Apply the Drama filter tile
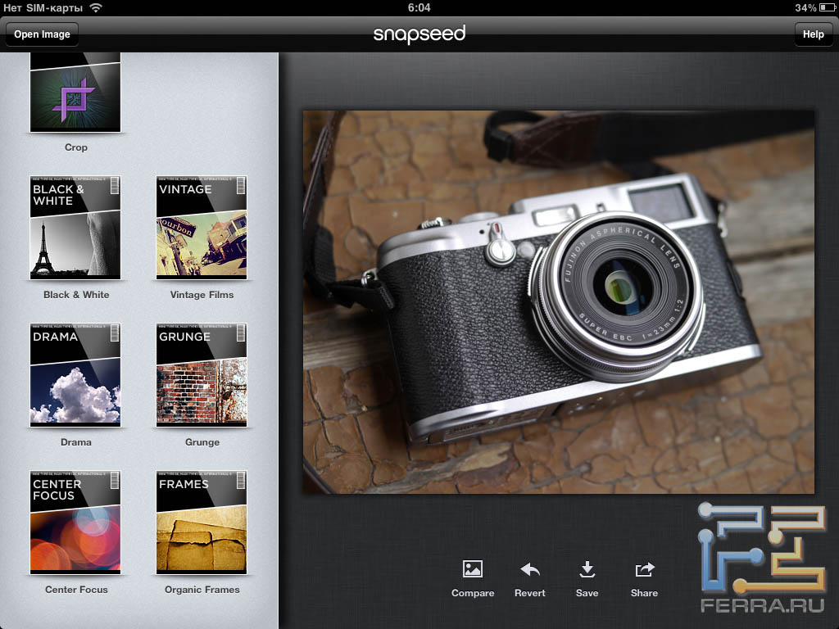The width and height of the screenshot is (839, 629). point(75,374)
